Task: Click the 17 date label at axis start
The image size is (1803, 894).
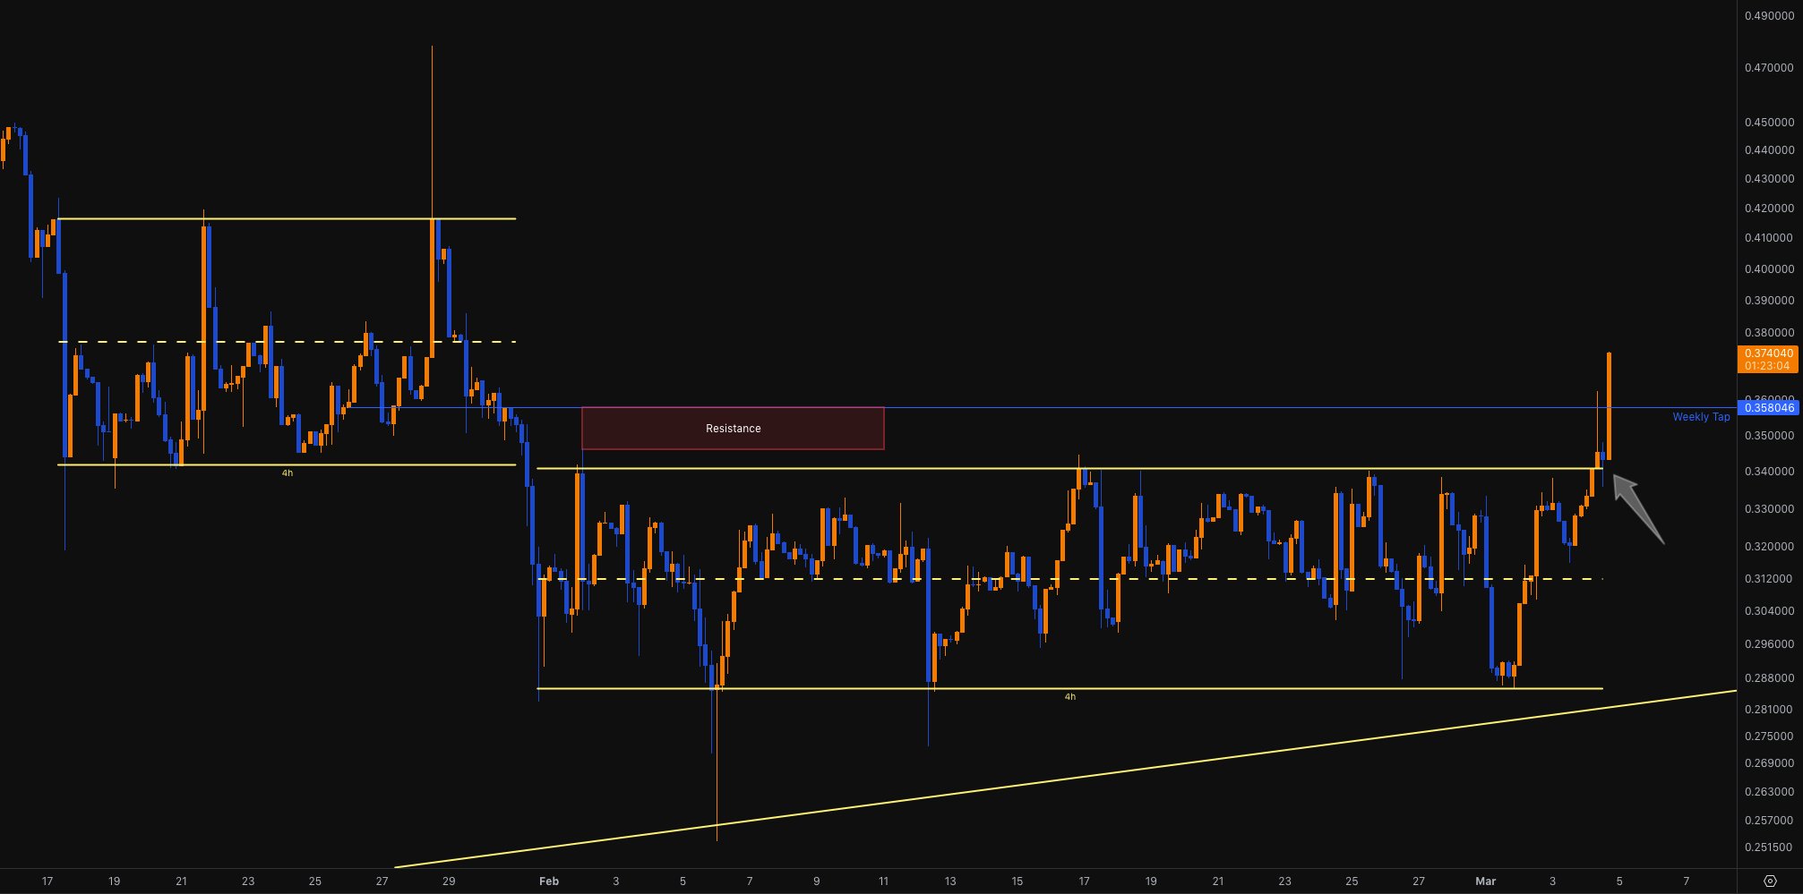Action: click(47, 881)
